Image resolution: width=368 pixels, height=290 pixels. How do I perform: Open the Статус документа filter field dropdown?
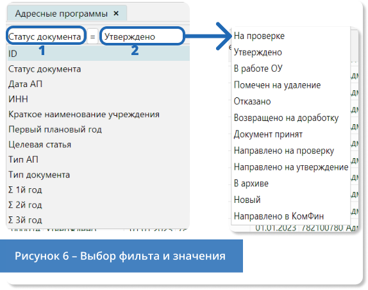[46, 36]
